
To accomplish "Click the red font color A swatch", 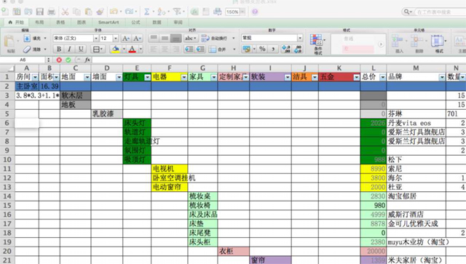I will click(x=133, y=49).
